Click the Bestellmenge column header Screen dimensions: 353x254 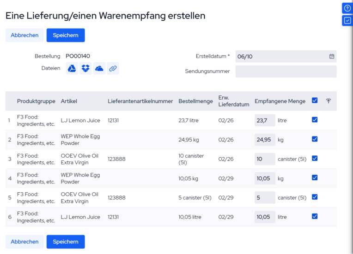(195, 101)
